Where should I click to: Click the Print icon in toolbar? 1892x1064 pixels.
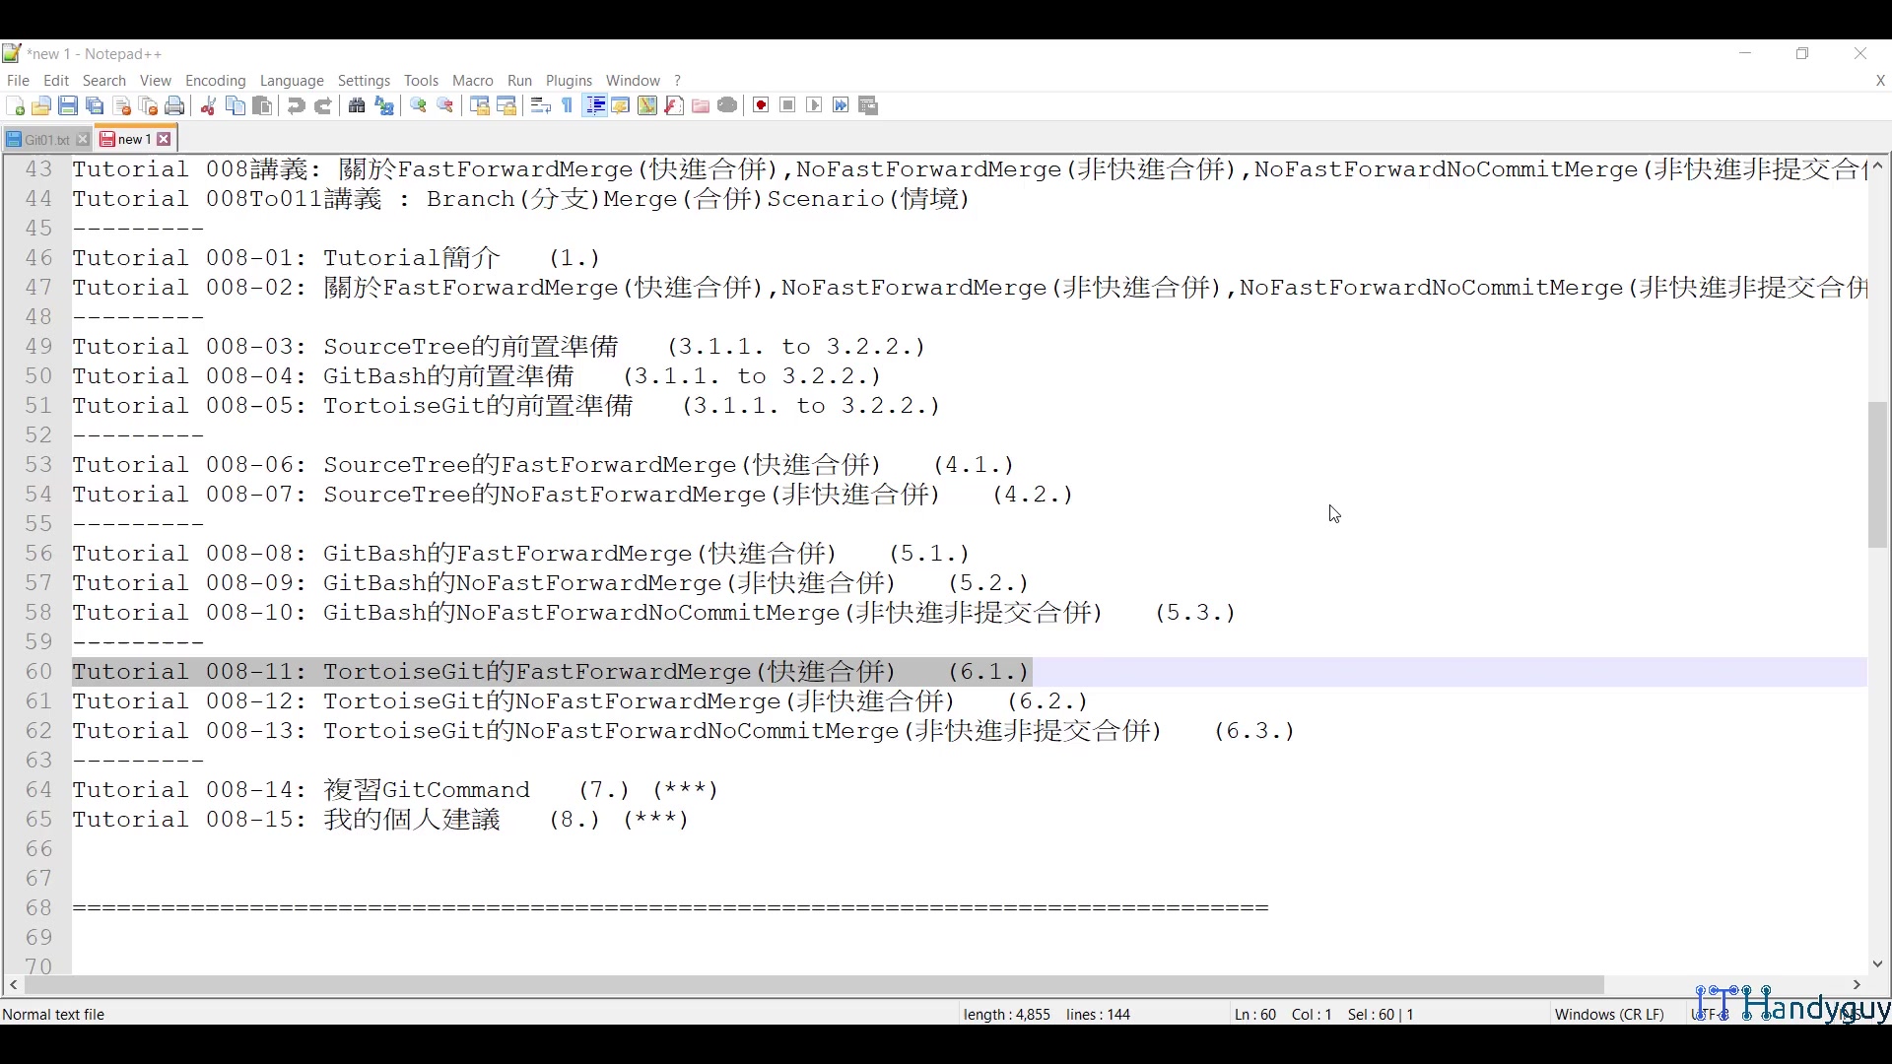(x=175, y=106)
